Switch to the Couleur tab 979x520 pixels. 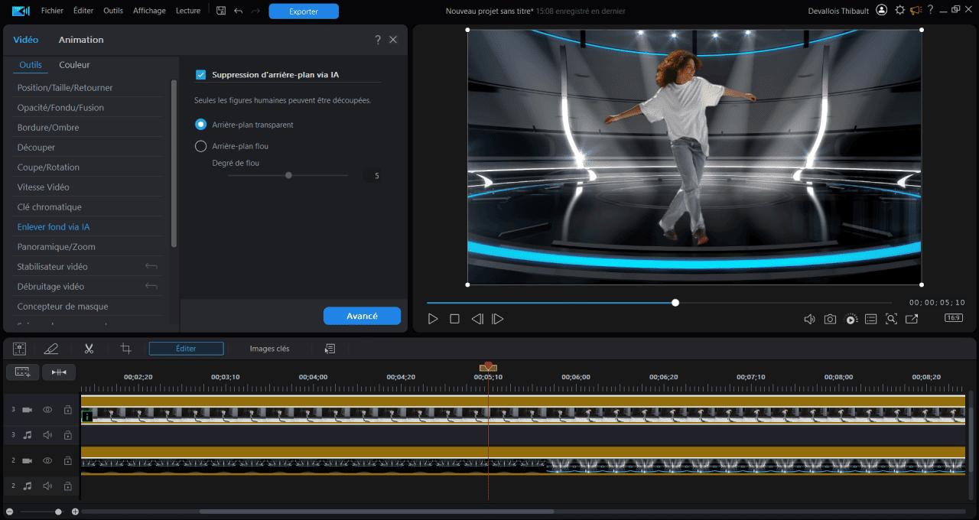(74, 65)
